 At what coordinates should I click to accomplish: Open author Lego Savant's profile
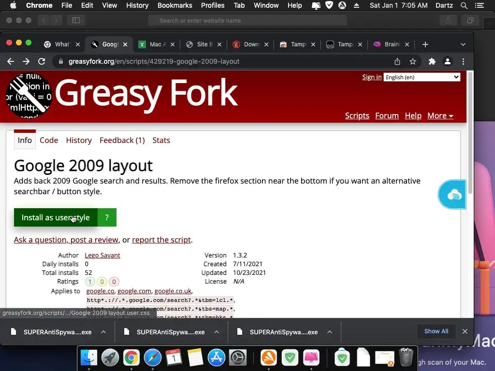coord(102,255)
